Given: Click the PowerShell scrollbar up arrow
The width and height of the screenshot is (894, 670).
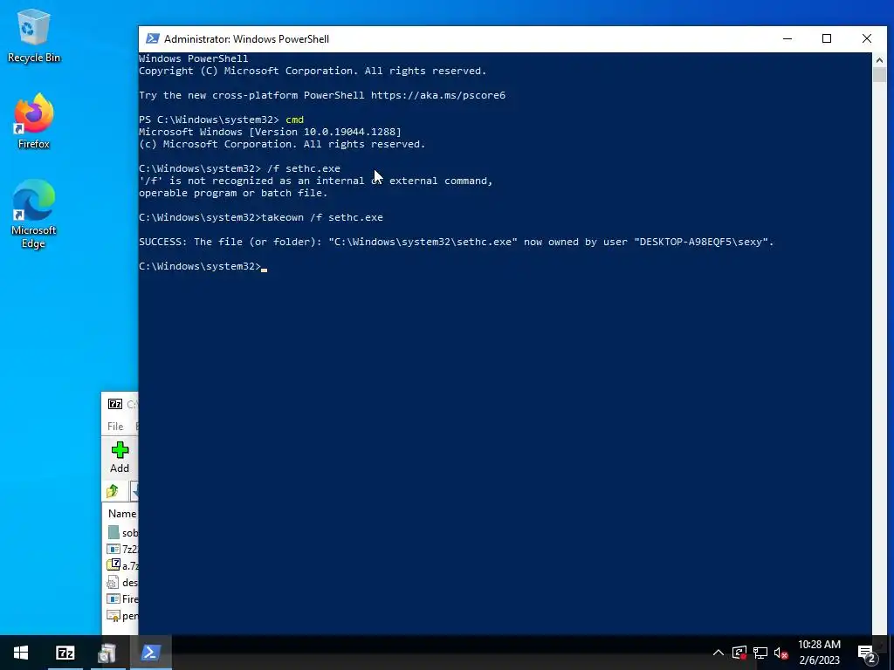Looking at the screenshot, I should click(x=879, y=59).
